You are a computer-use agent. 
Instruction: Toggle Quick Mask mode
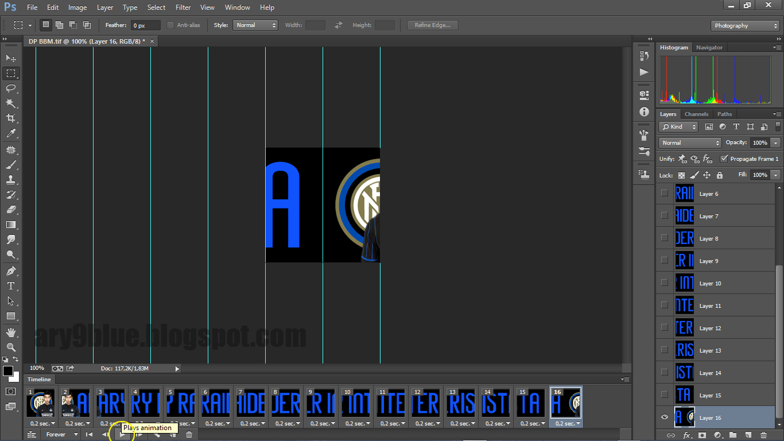(x=11, y=391)
